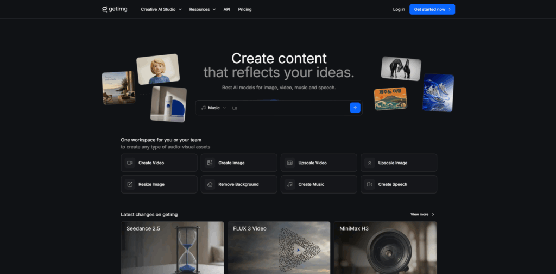Click the music note icon in prompt bar
This screenshot has width=556, height=274.
tap(203, 108)
